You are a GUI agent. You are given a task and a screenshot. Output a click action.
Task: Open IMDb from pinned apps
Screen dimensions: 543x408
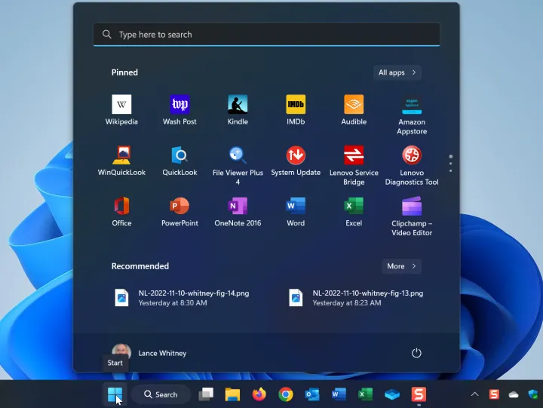tap(296, 105)
